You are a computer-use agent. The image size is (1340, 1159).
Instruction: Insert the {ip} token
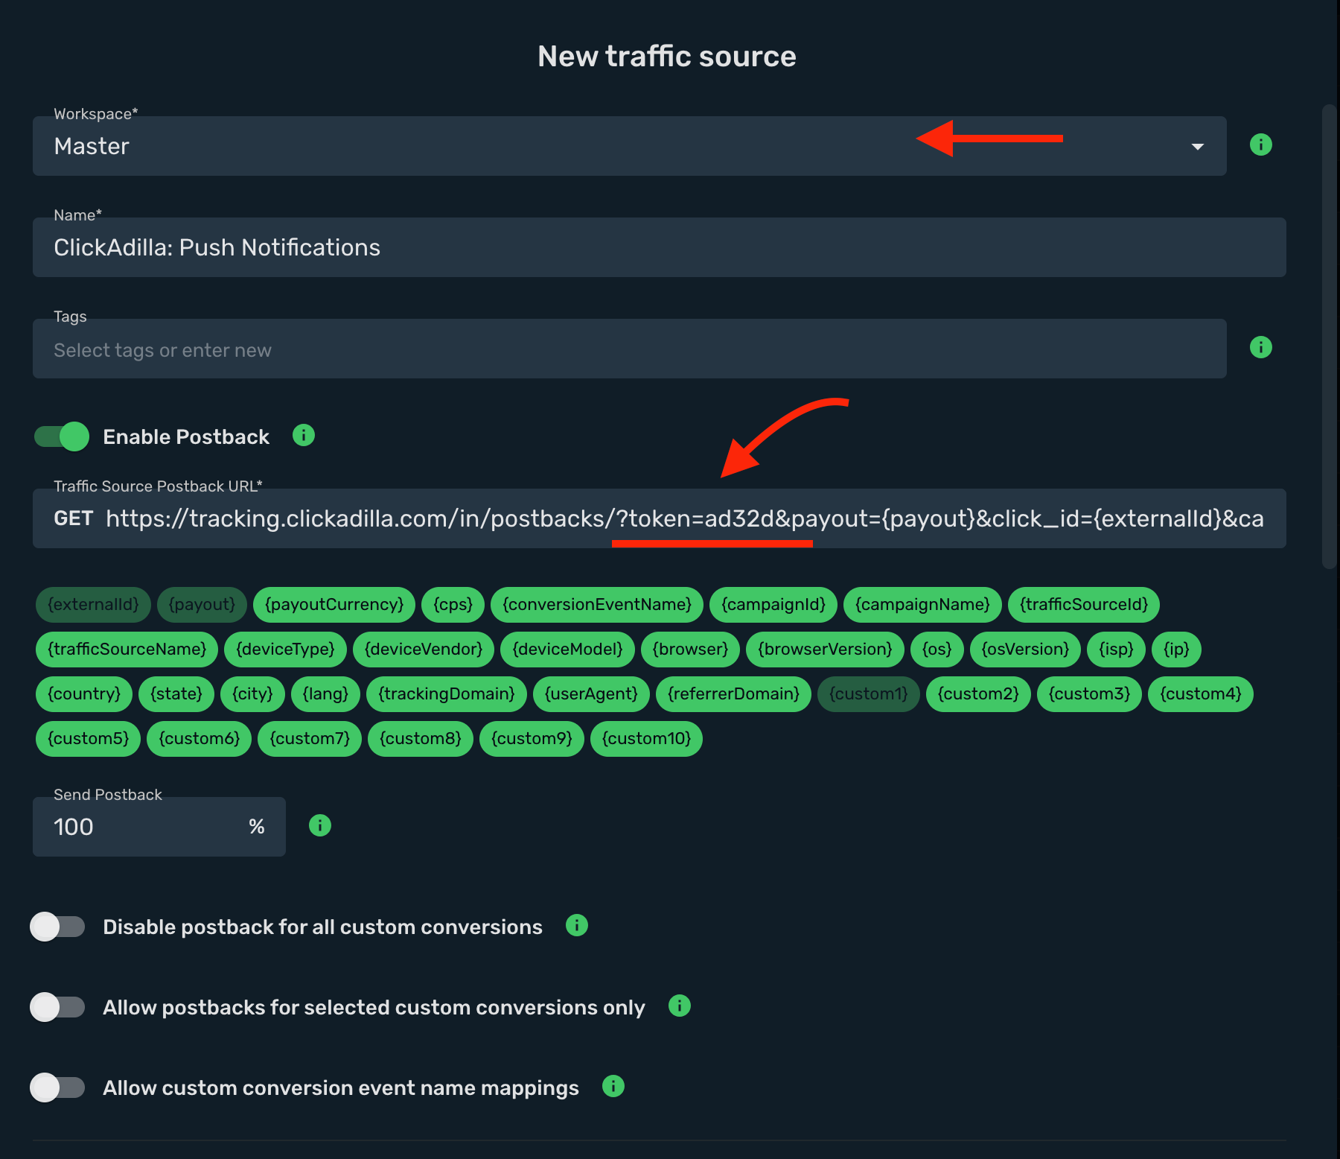coord(1177,650)
